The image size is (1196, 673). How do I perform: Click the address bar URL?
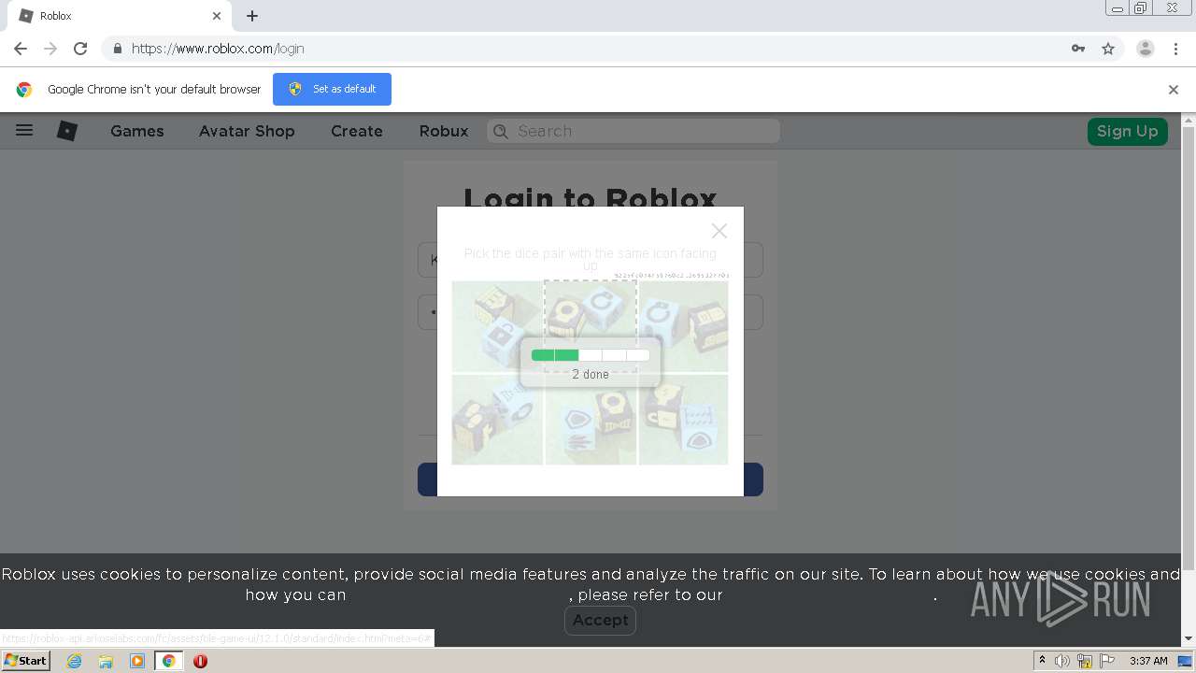tap(218, 49)
